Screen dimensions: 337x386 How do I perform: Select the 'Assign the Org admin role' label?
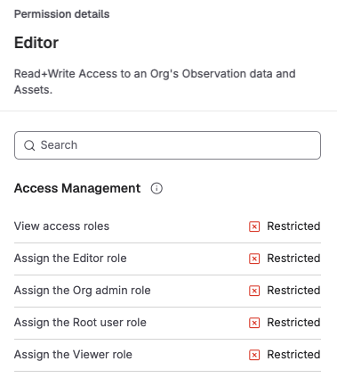point(83,291)
